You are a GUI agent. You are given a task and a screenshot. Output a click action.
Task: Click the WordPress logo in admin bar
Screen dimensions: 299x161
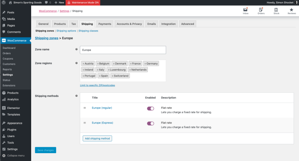tap(3, 2)
